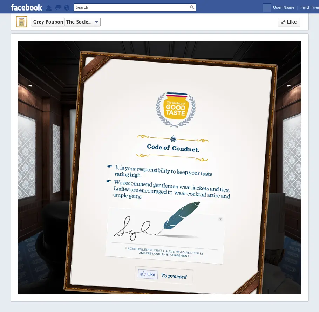The image size is (319, 312).
Task: Select the Grey Poupon page name button
Action: click(48, 22)
